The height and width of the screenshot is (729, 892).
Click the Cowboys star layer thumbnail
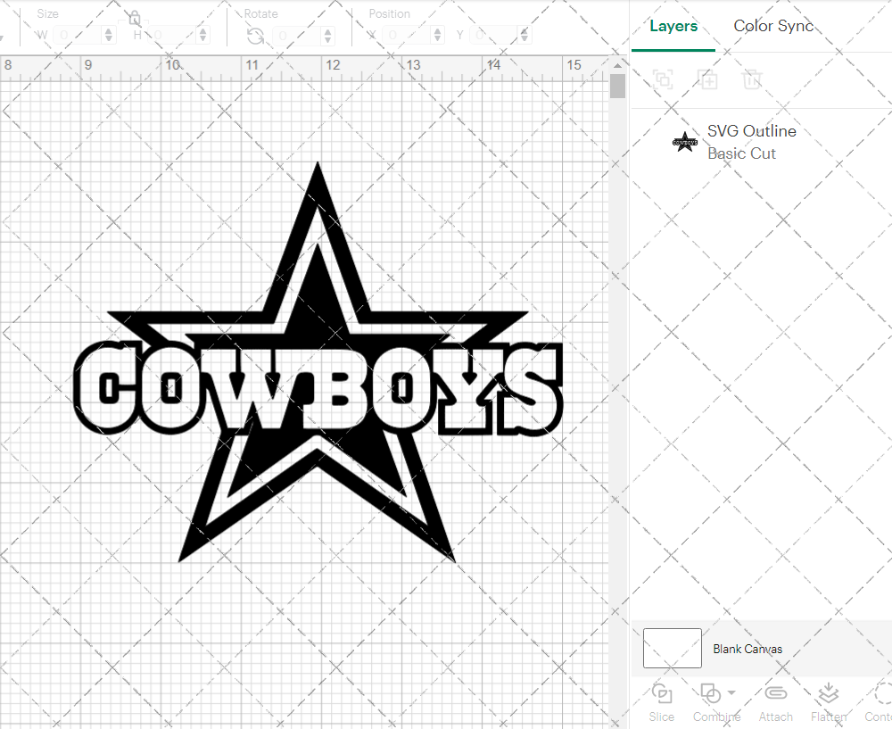coord(685,142)
